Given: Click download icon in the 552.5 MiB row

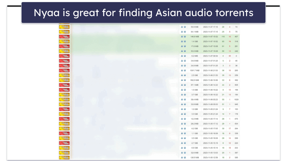Looking at the screenshot, I should (182, 80).
